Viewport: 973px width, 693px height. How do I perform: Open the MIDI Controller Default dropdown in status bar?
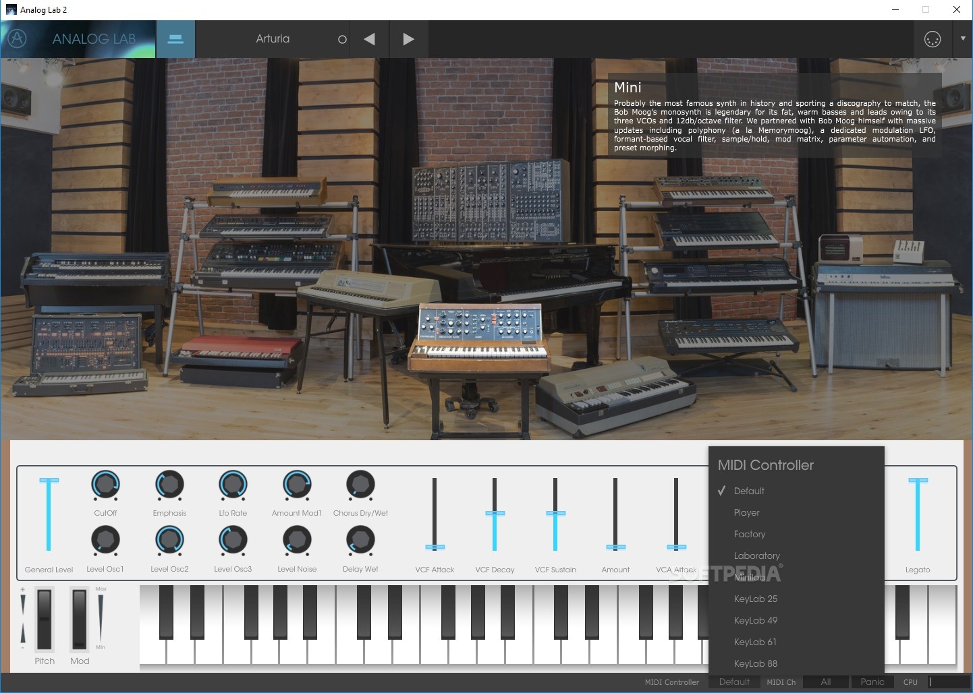pyautogui.click(x=734, y=682)
